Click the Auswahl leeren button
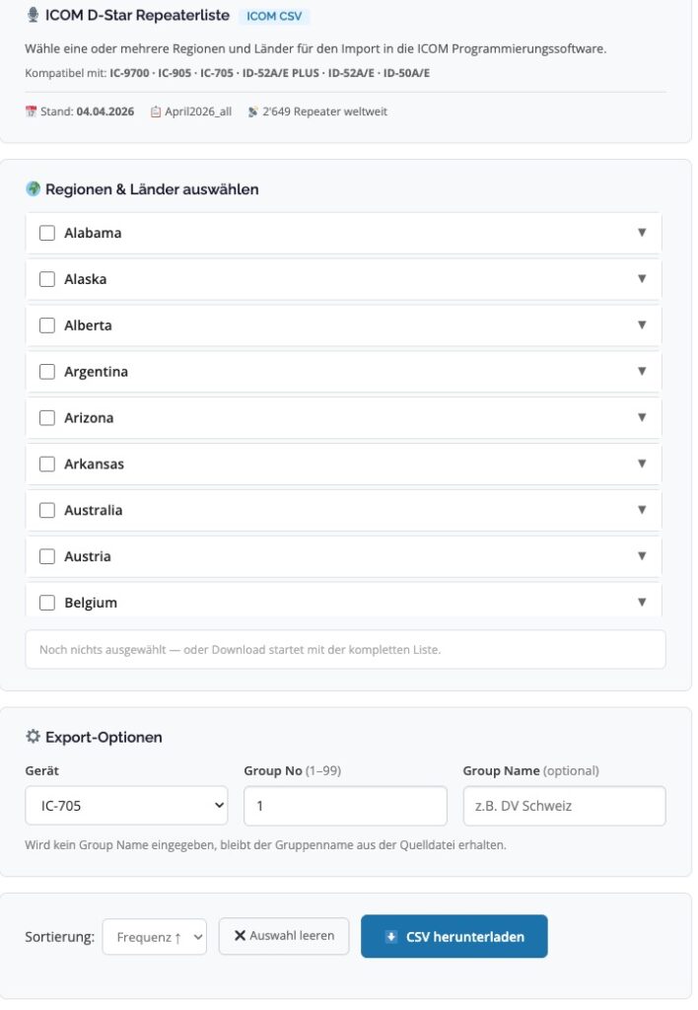The height and width of the screenshot is (1010, 698). tap(284, 936)
